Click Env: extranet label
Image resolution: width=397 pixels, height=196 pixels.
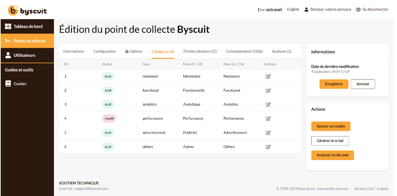coord(270,10)
